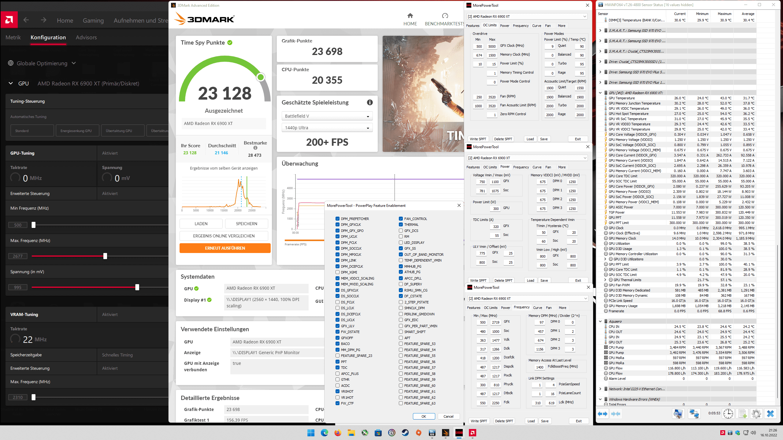Image resolution: width=783 pixels, height=440 pixels.
Task: Click the AMD Software logo icon
Action: click(x=9, y=20)
